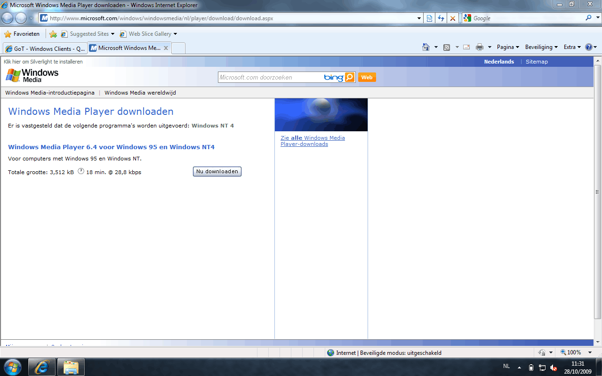Click the Nu downloaden button
Image resolution: width=602 pixels, height=376 pixels.
click(x=217, y=172)
